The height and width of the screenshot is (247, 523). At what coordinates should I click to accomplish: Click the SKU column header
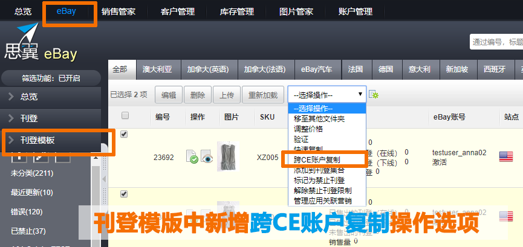(267, 117)
